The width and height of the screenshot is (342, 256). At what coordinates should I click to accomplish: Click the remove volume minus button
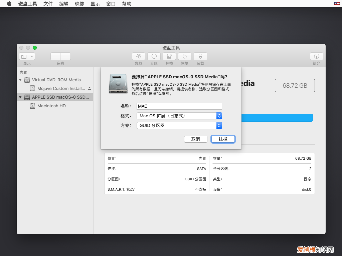tap(66, 56)
